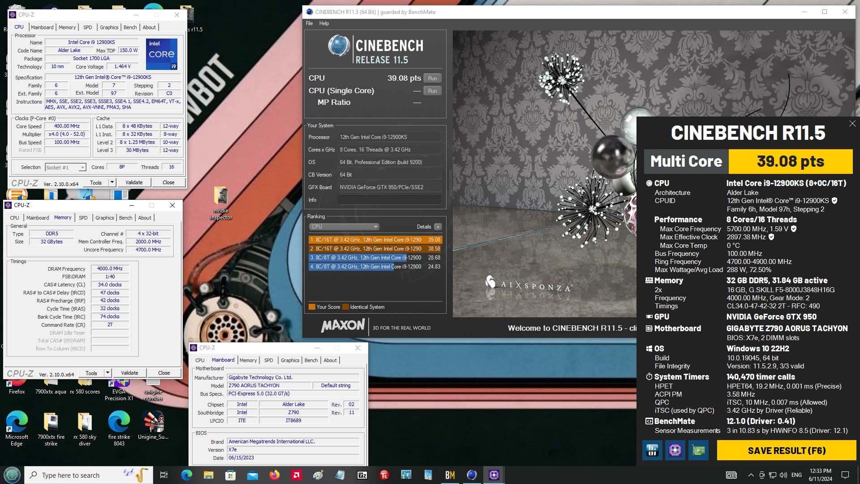
Task: Open SPD tab in Memory CPU-Z window
Action: click(x=83, y=218)
